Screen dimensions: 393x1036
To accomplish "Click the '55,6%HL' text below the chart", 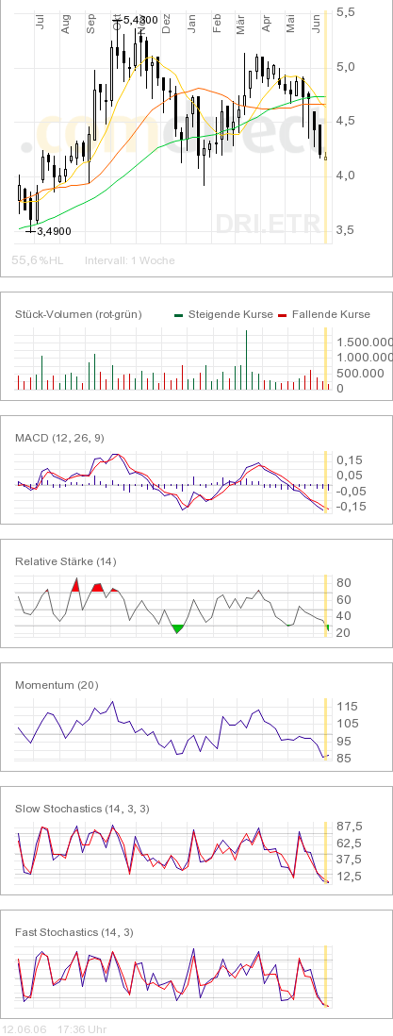I will [38, 260].
